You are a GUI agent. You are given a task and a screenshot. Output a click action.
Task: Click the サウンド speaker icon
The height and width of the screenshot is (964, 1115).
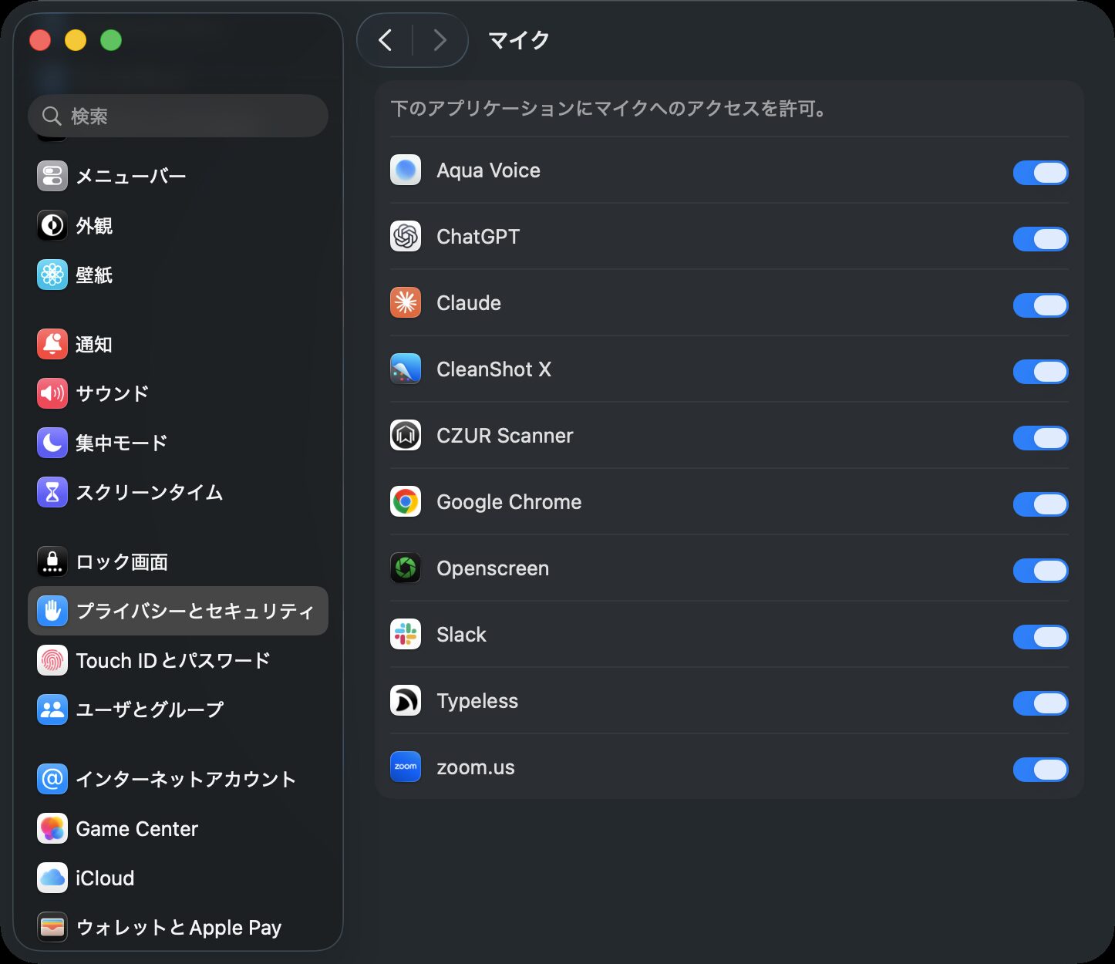click(x=52, y=393)
